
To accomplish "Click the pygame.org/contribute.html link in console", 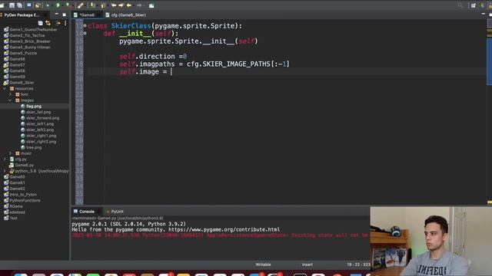I will pyautogui.click(x=224, y=230).
